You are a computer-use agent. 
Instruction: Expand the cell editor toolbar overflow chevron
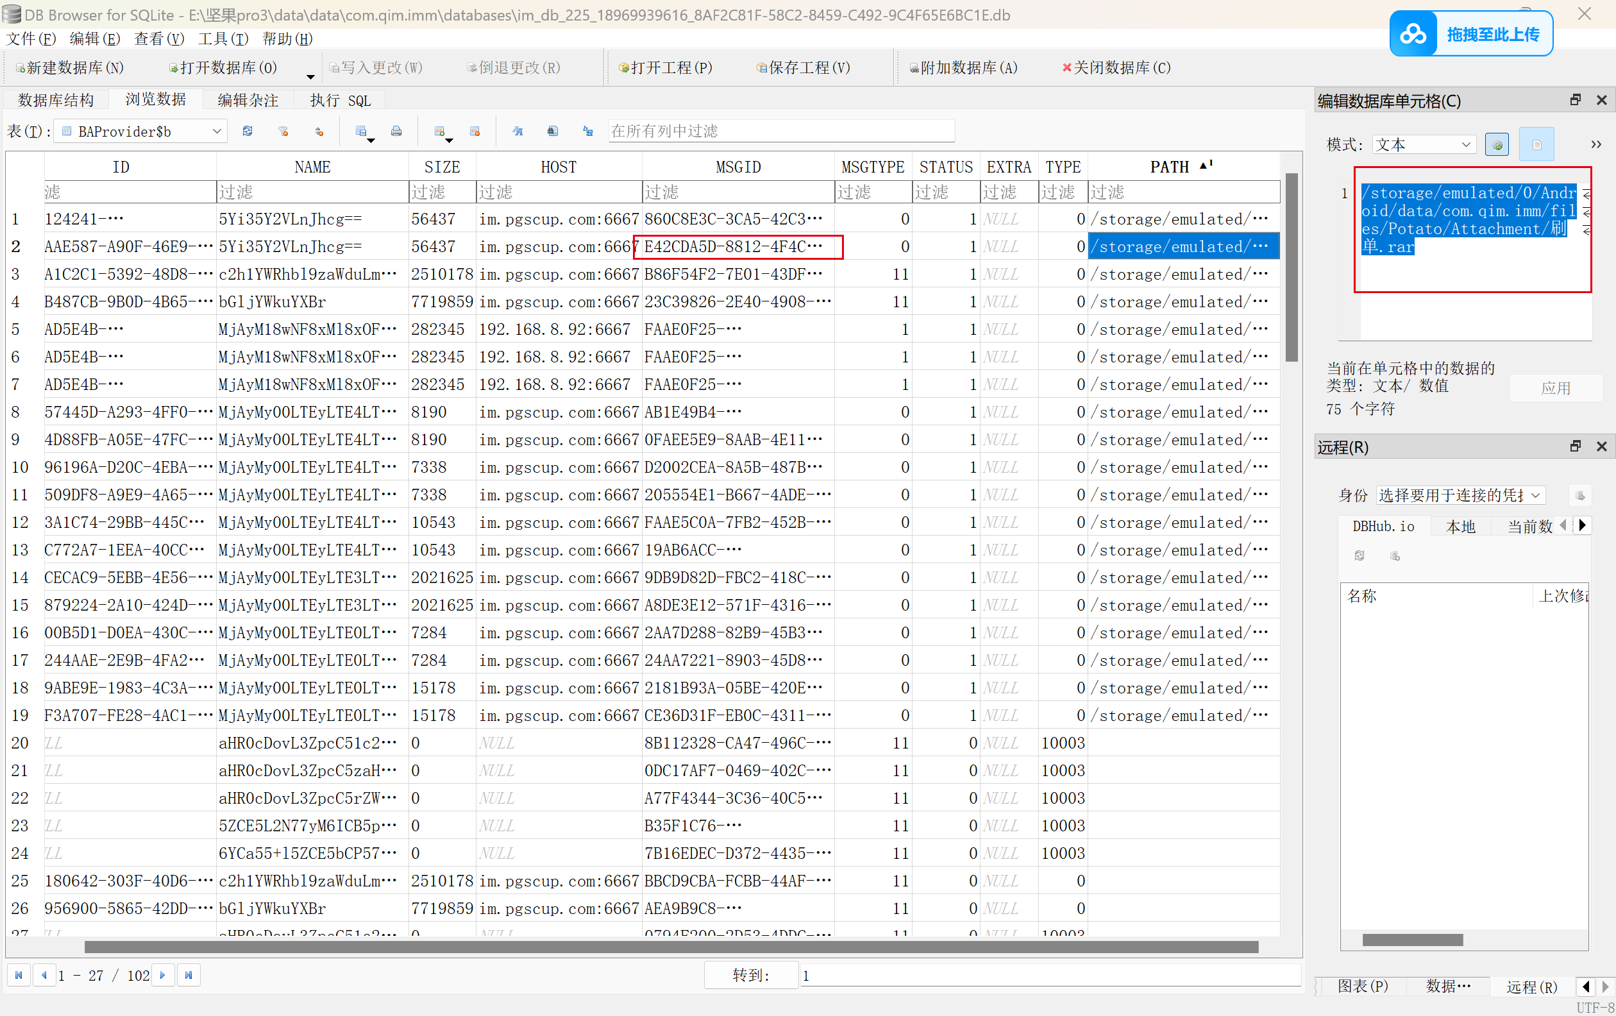click(1596, 144)
